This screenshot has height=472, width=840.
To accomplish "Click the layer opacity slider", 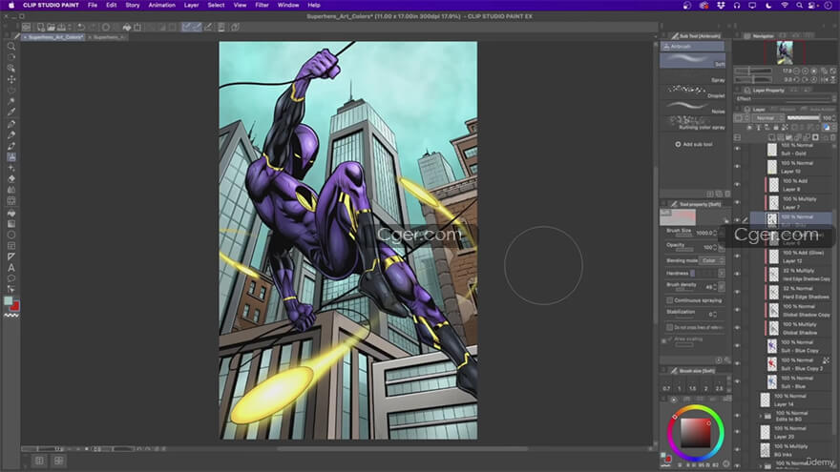I will tap(803, 117).
